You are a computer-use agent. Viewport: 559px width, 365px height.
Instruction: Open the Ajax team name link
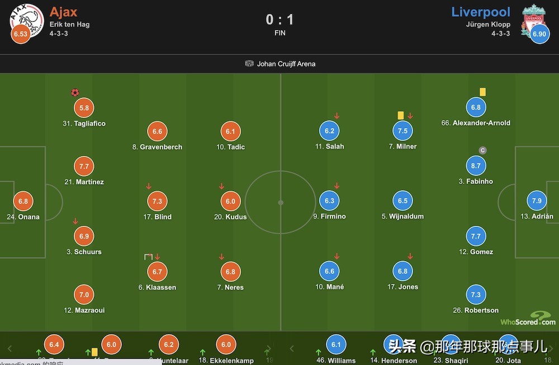[x=64, y=12]
